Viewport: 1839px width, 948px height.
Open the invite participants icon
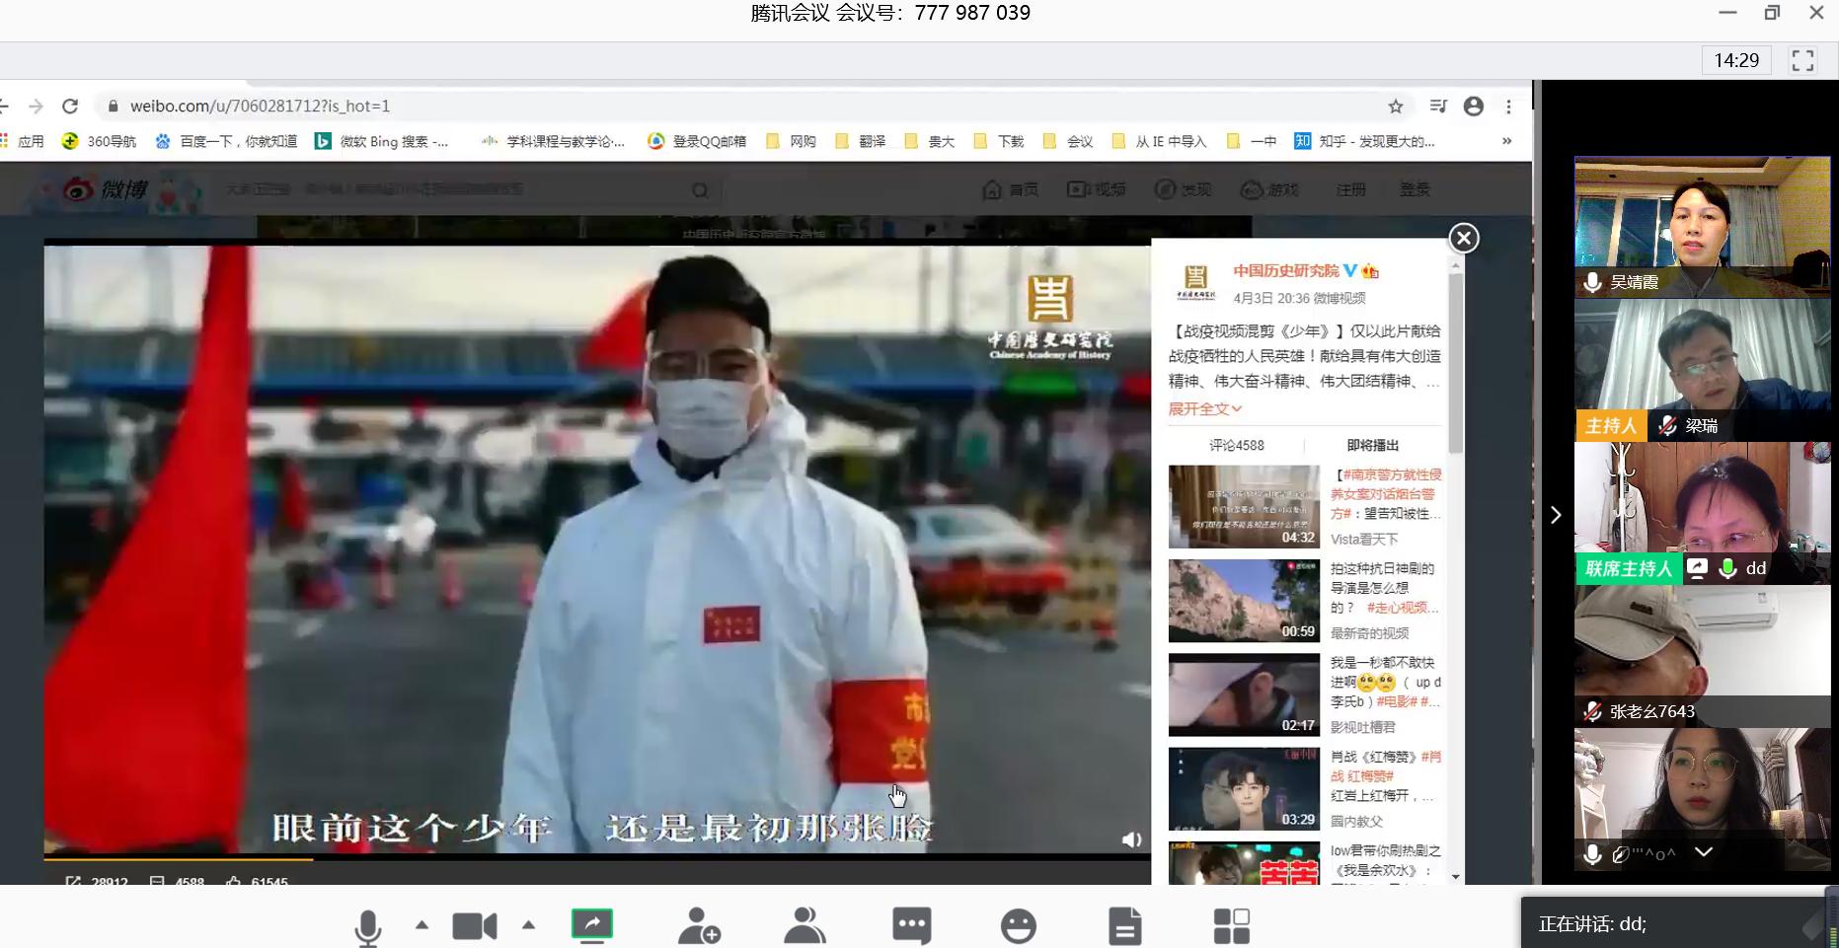[x=699, y=926]
